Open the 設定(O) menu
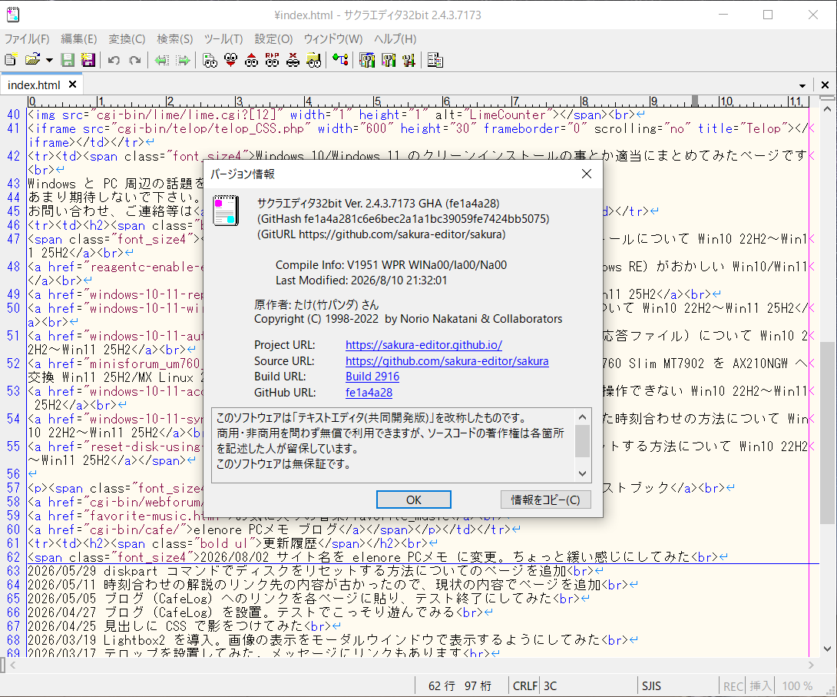The image size is (837, 697). pyautogui.click(x=273, y=39)
